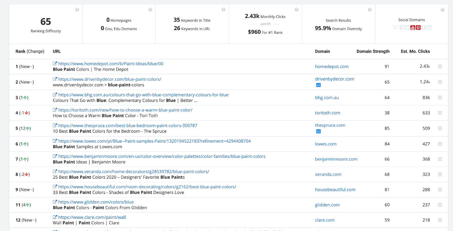Expand the clare.com row dropdown arrow
The width and height of the screenshot is (453, 231).
440,220
